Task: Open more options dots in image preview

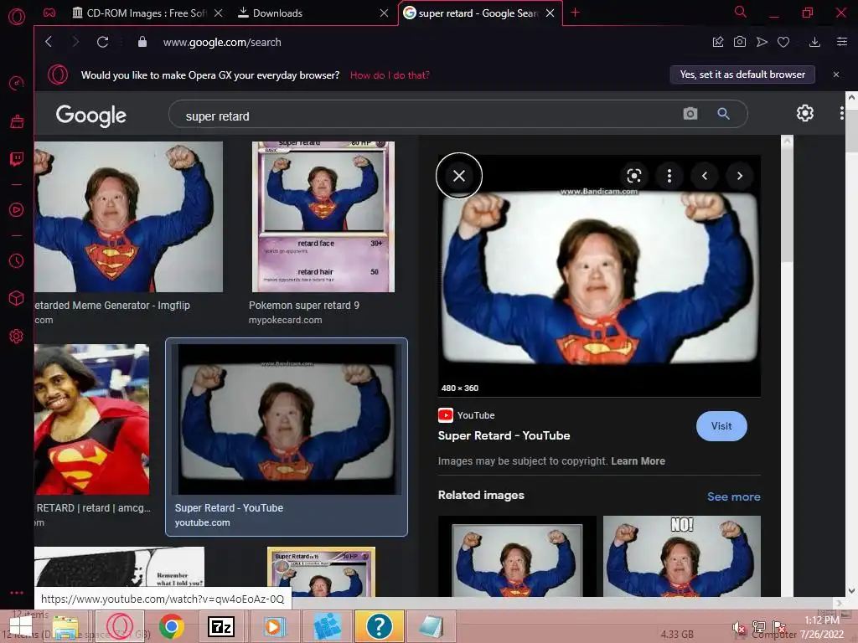Action: click(669, 176)
